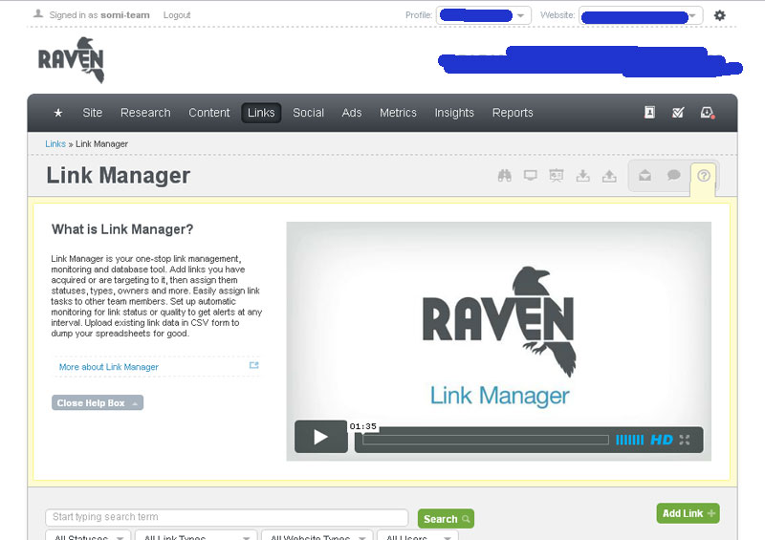Expand the Profile dropdown
The width and height of the screenshot is (765, 540).
pos(483,15)
